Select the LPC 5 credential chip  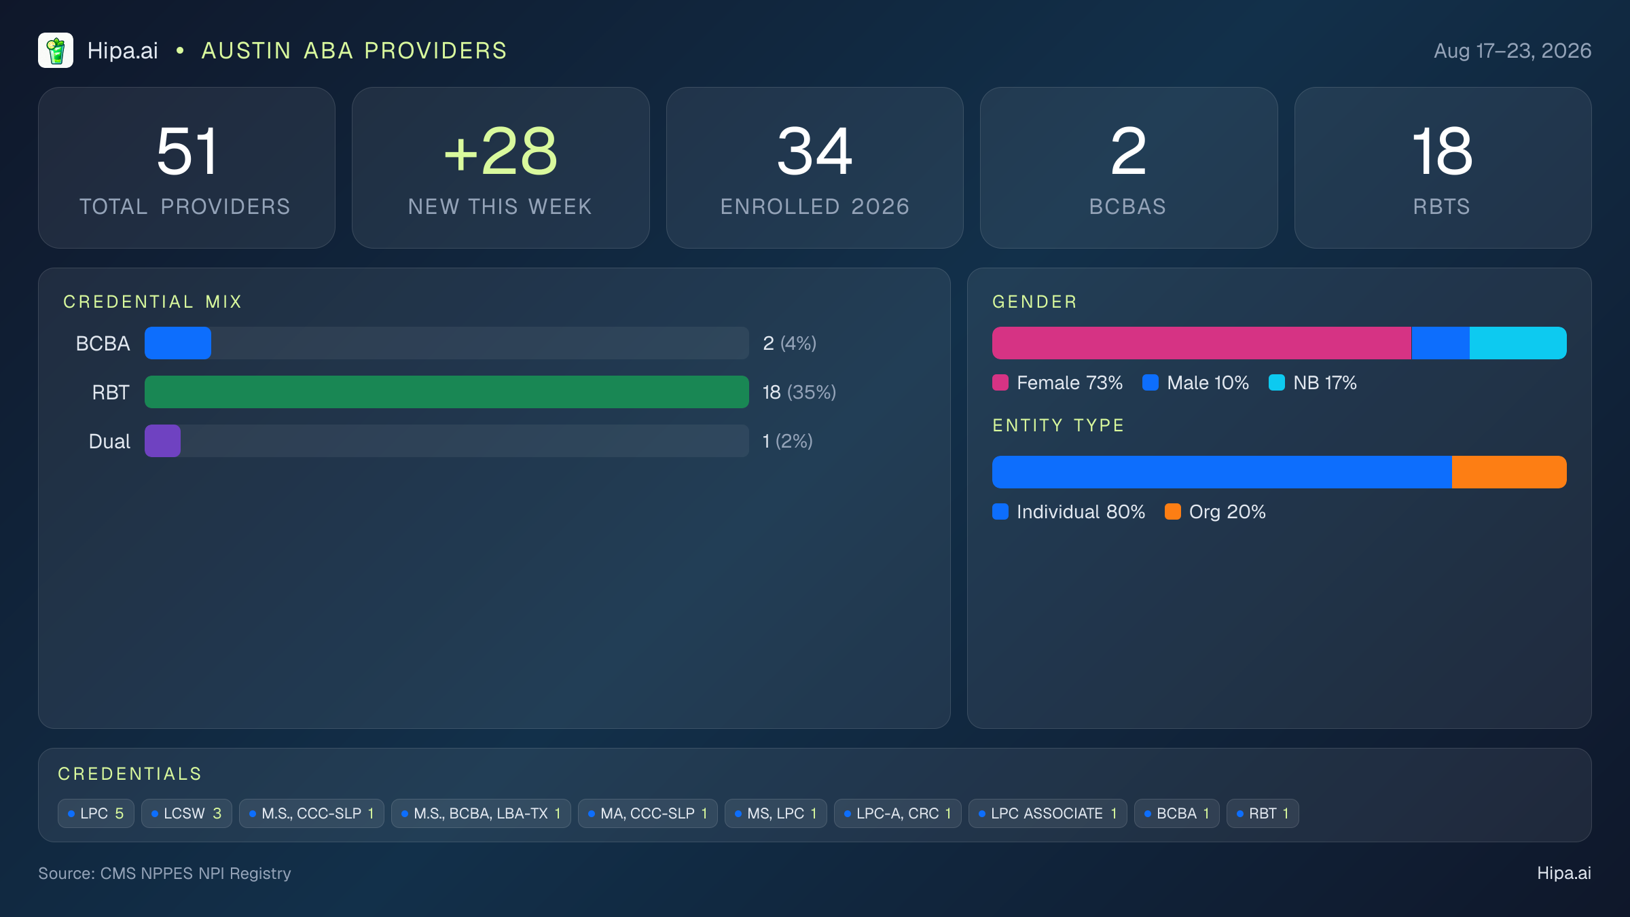(96, 813)
